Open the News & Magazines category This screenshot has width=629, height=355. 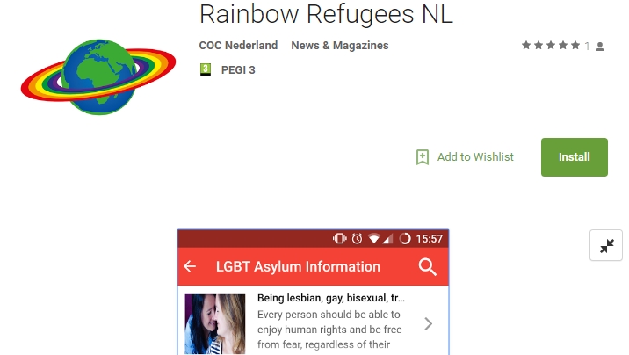click(340, 46)
